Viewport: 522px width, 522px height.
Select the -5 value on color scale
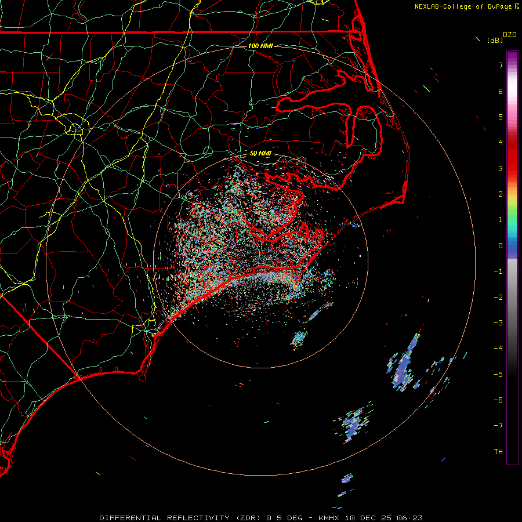tap(498, 375)
